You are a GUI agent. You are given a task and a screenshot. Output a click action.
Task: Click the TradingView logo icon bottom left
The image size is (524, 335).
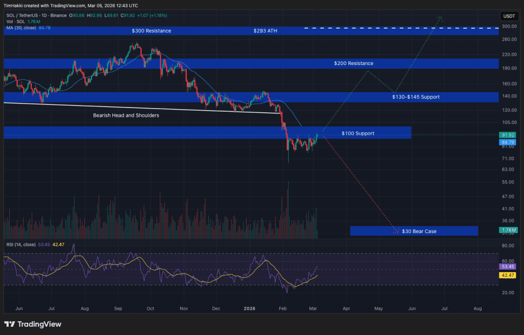point(9,324)
